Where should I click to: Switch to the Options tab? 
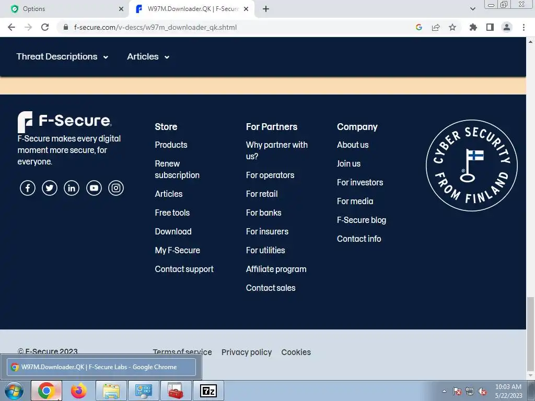pyautogui.click(x=65, y=9)
